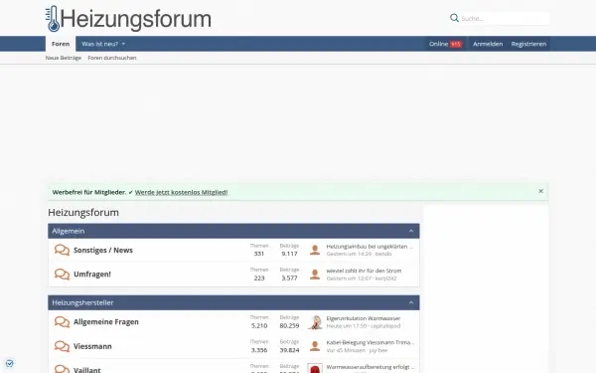Click the '39.824' Beiträge count

tap(289, 350)
